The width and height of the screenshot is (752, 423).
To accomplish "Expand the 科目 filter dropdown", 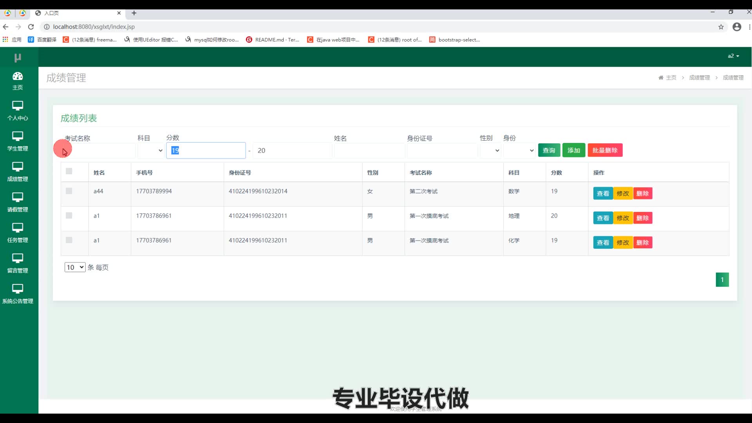I will (151, 150).
